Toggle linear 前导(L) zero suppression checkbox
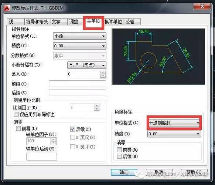Viewport: 215px width, 185px height. [18, 128]
